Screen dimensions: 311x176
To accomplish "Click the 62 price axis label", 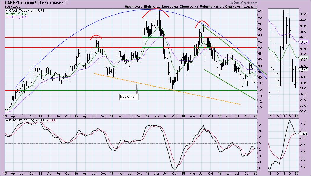I will click(259, 12).
